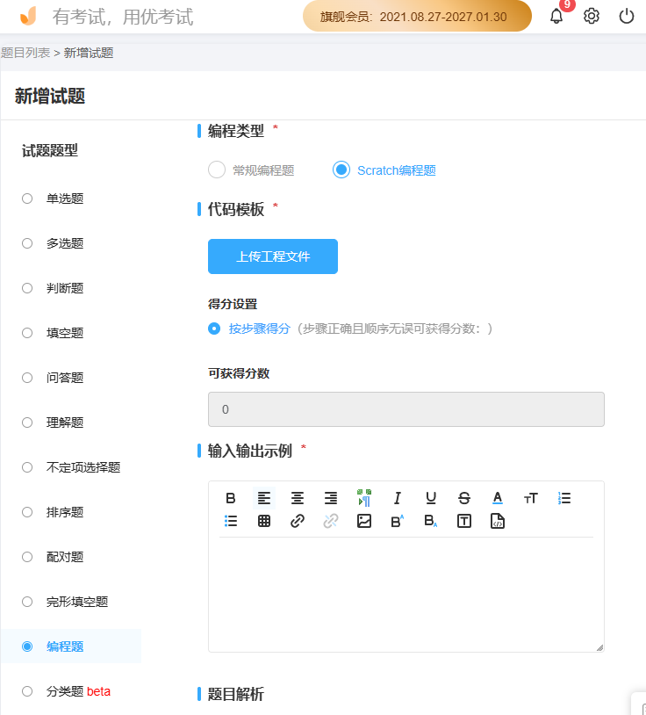
Task: Select 判断题 question type
Action: point(53,288)
